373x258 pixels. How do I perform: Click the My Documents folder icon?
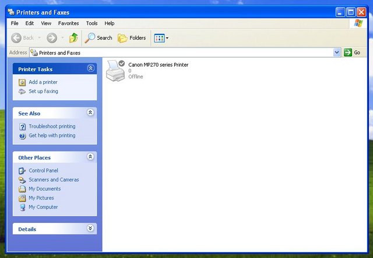[22, 189]
